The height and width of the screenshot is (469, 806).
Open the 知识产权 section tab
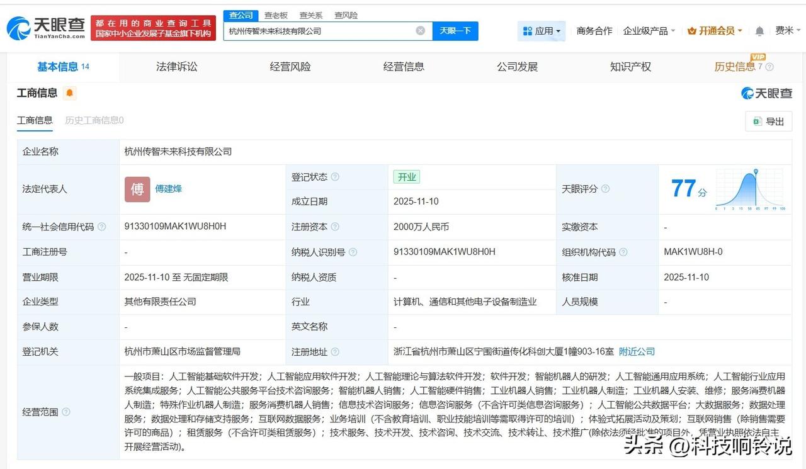630,67
